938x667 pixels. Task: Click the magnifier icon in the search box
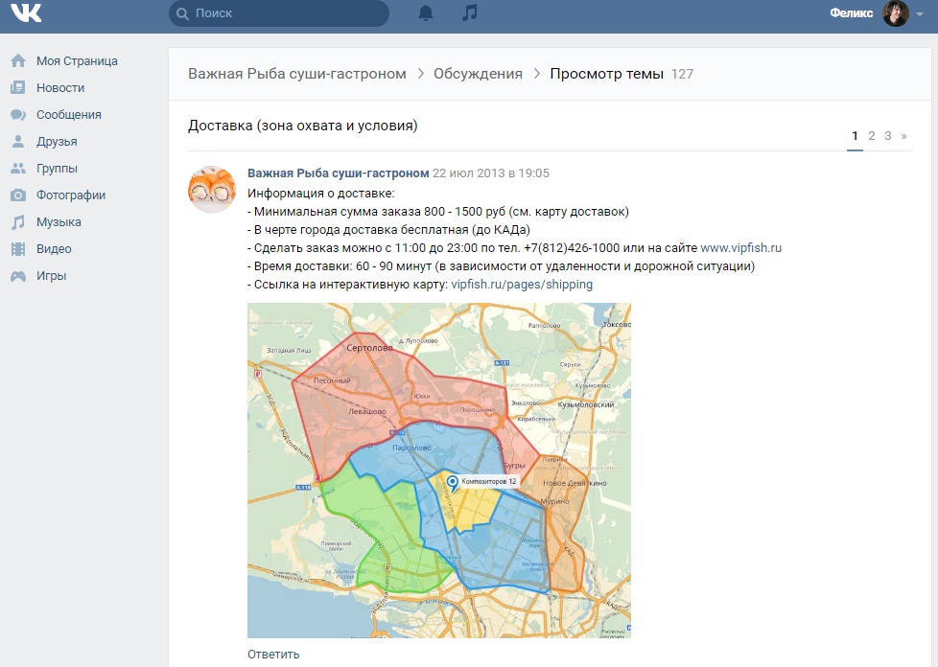point(182,13)
